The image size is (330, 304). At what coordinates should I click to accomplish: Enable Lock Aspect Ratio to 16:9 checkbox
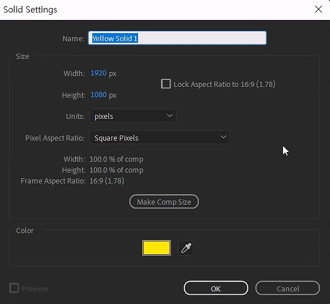(166, 84)
